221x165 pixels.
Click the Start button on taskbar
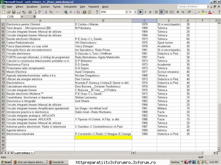tap(6, 162)
